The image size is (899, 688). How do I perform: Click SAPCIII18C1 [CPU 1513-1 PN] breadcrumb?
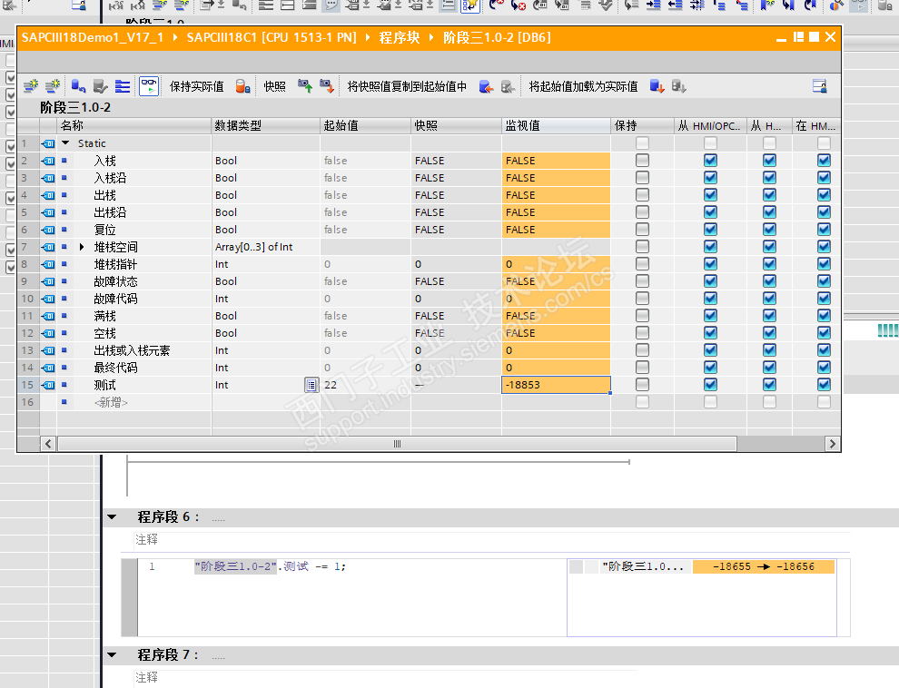272,38
